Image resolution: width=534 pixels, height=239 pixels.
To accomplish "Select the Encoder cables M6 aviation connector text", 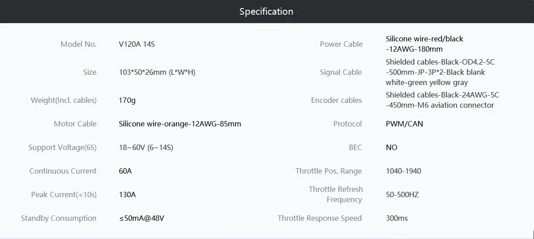I will 442,100.
